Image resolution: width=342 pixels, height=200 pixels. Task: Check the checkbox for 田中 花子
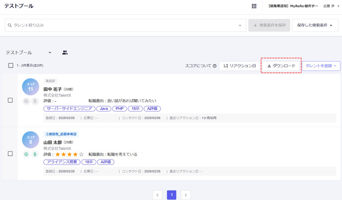coord(10,100)
